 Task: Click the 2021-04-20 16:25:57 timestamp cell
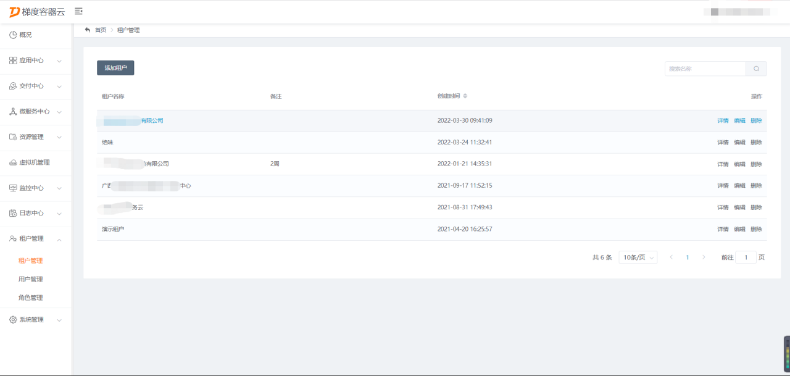tap(465, 229)
